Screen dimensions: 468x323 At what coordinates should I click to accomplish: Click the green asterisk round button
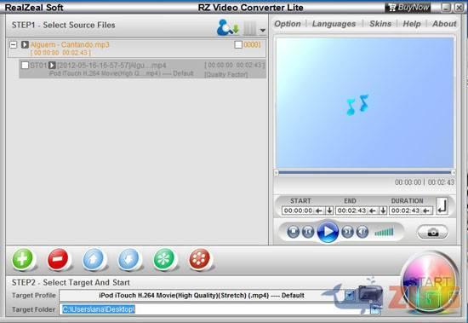click(164, 259)
